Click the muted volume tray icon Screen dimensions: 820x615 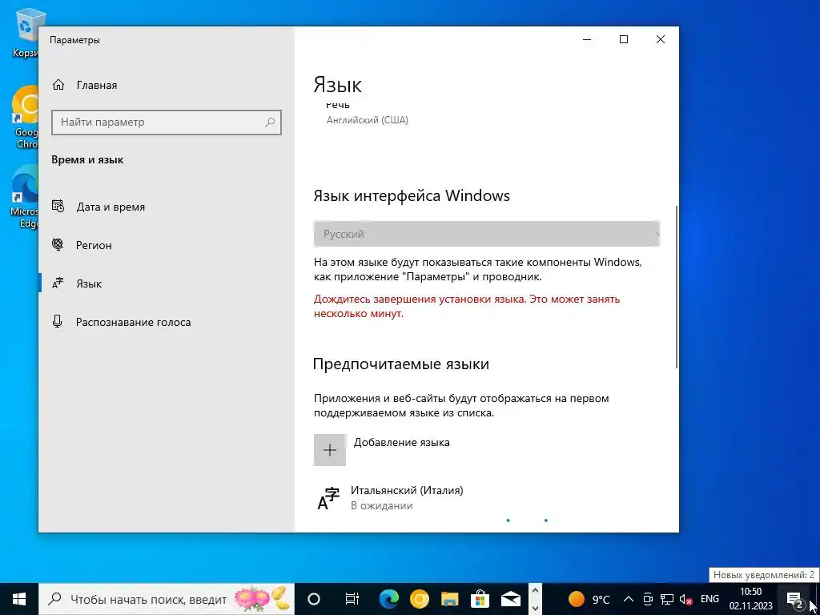[x=685, y=599]
